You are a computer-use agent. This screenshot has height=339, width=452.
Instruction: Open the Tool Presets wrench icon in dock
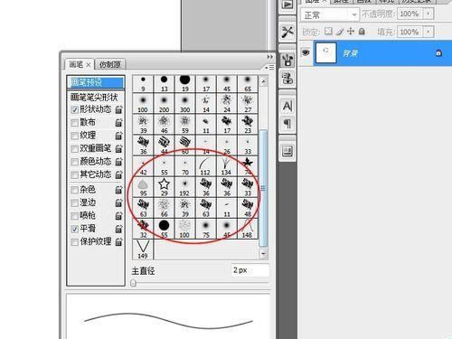[287, 32]
